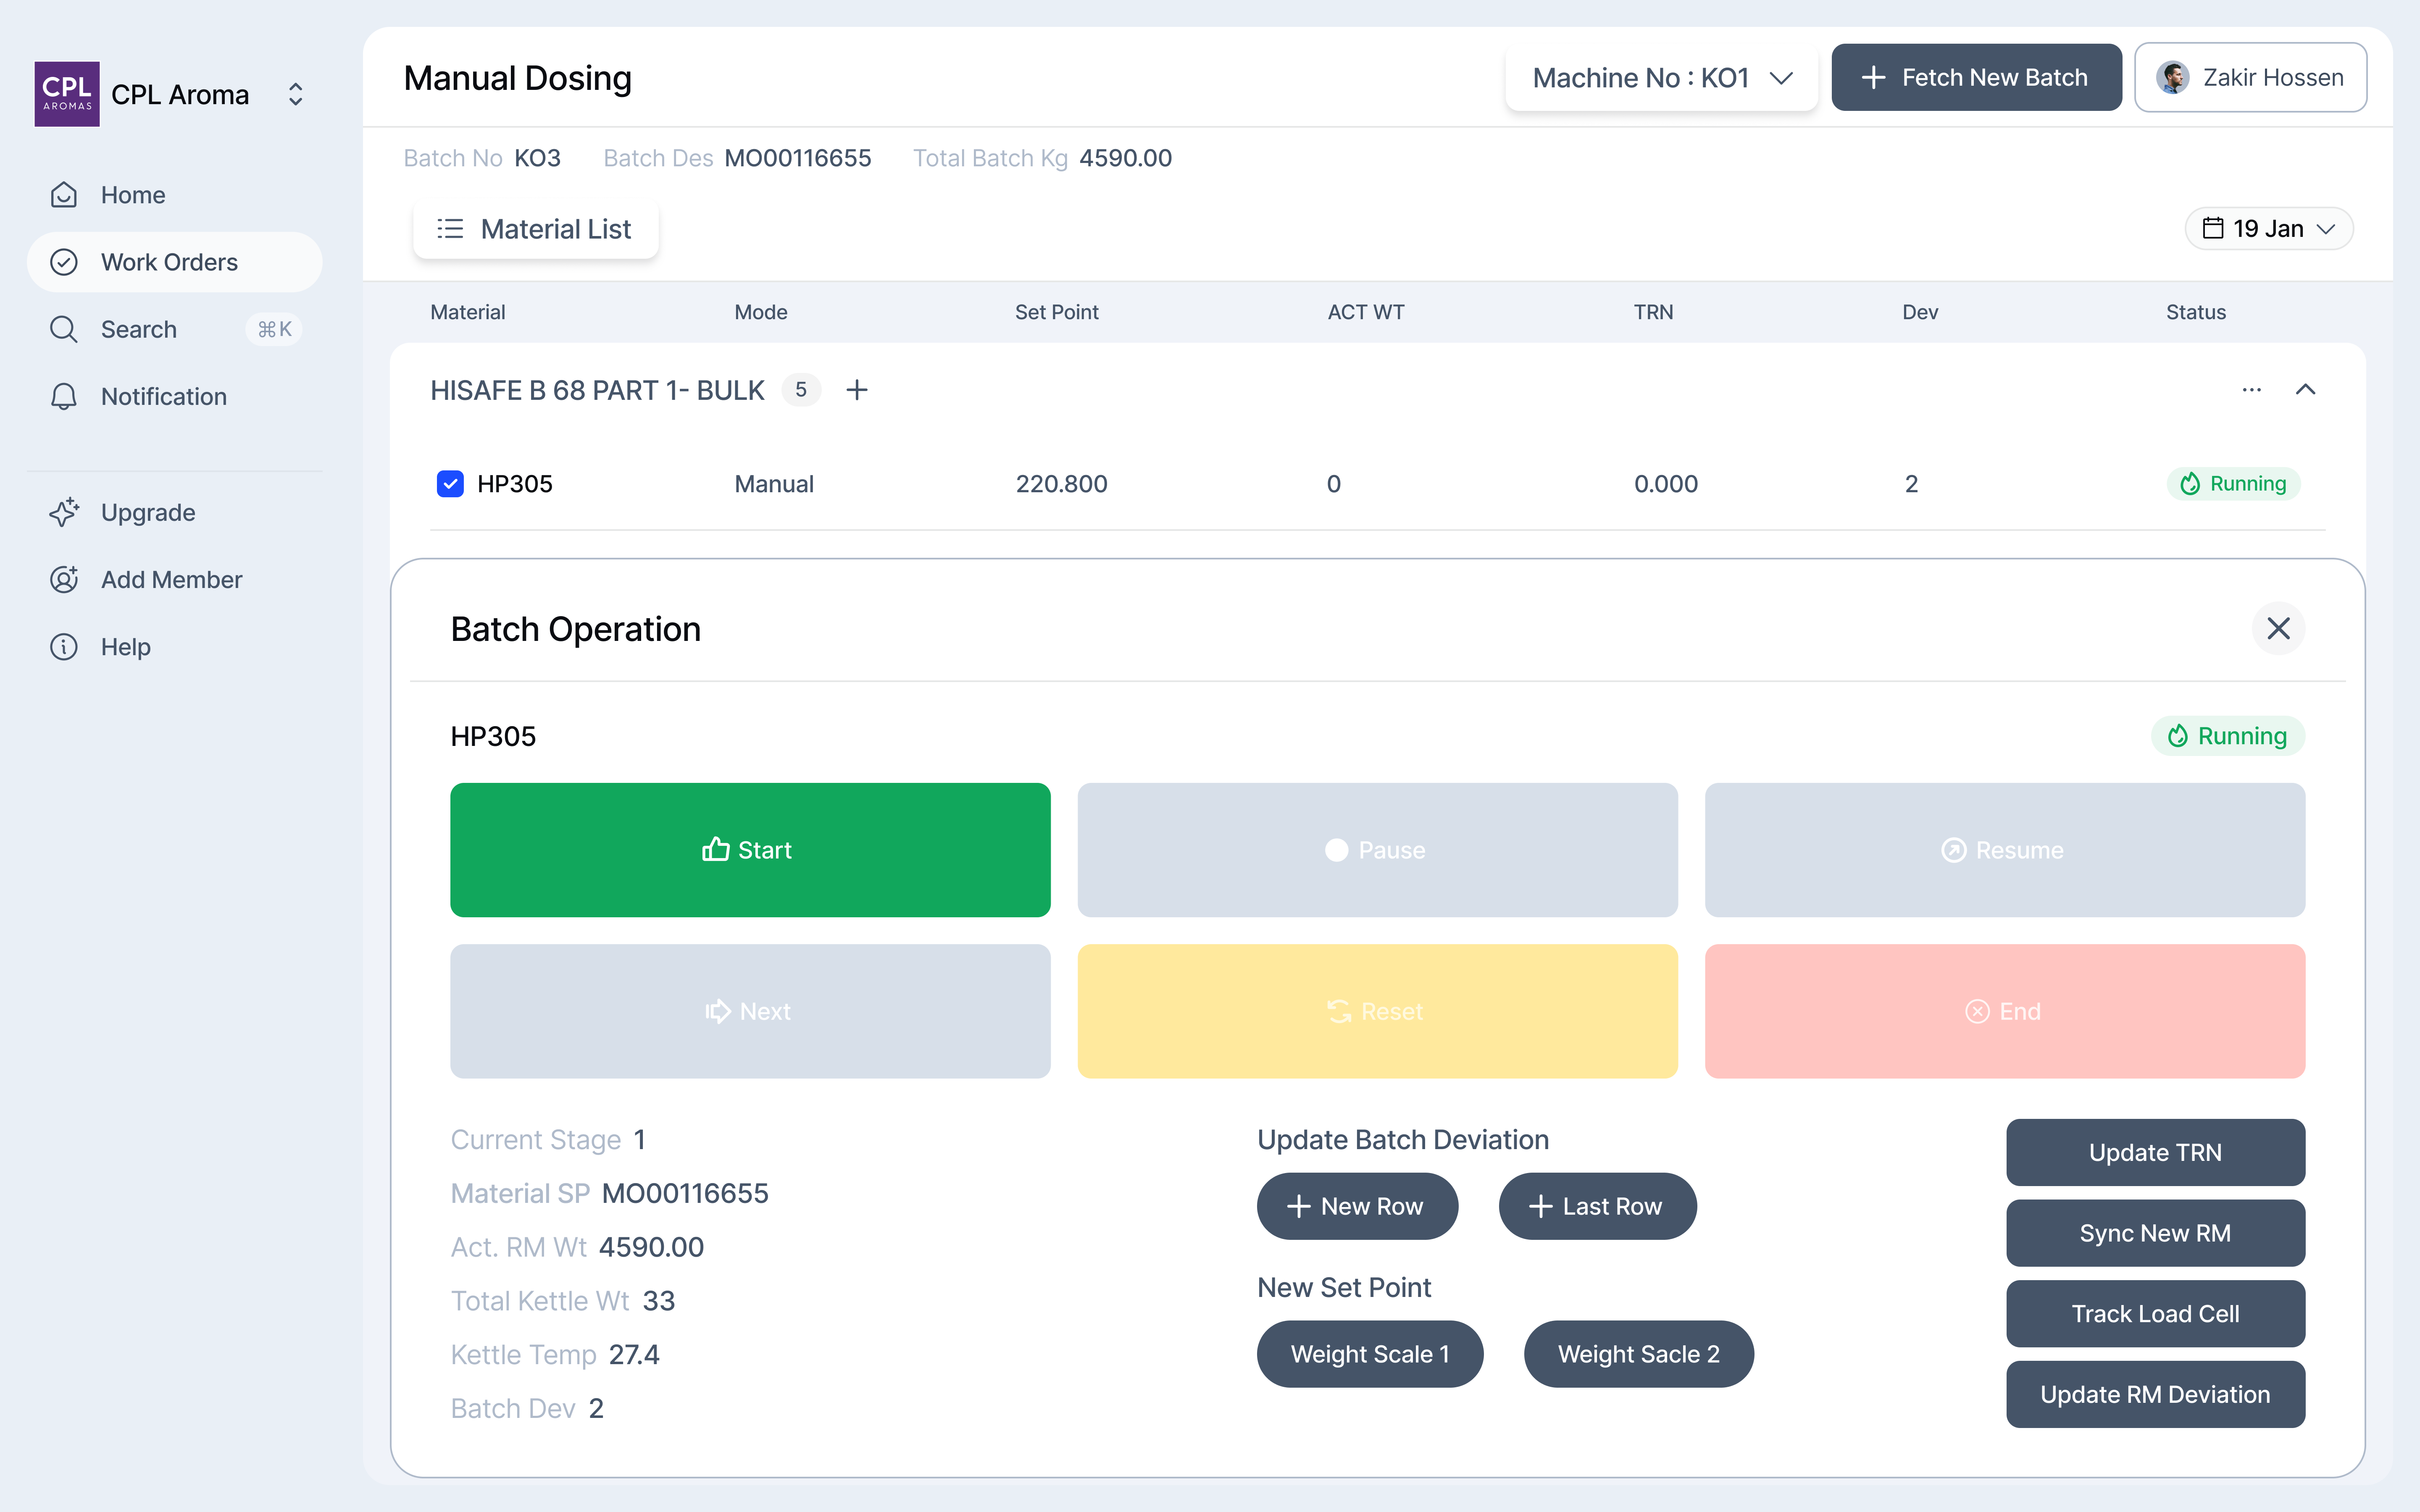Collapse the HISAFE B 68 PART 1 group
2420x1512 pixels.
tap(2305, 390)
